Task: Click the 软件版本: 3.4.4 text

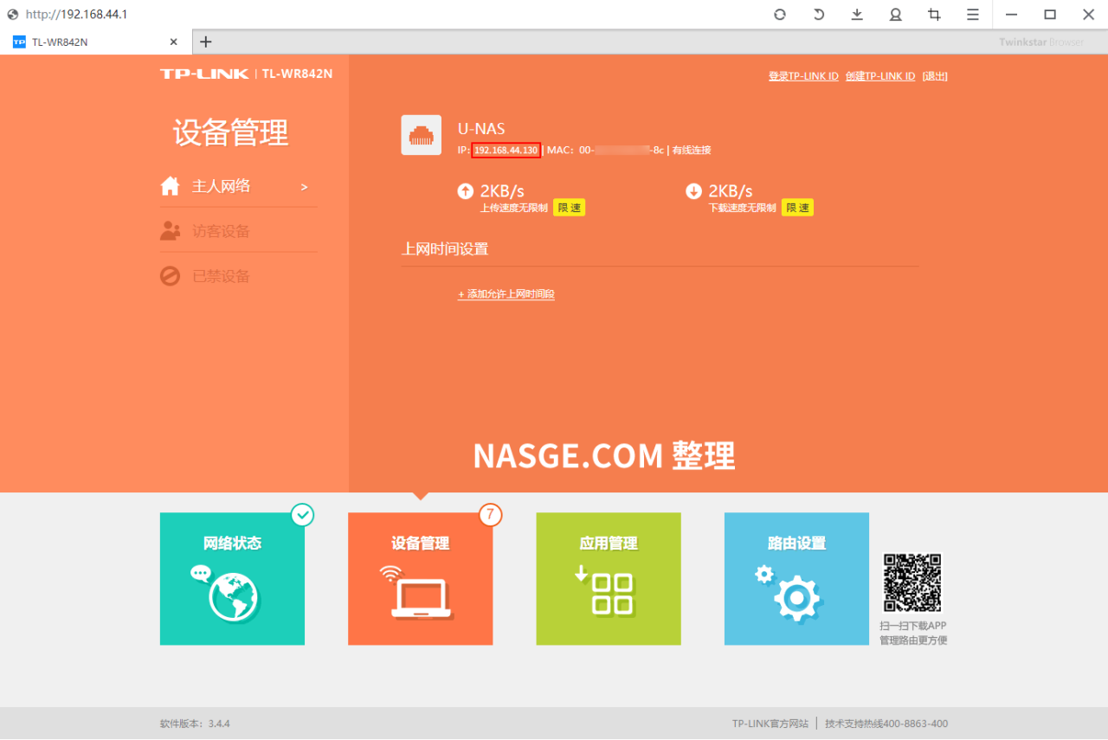Action: click(x=195, y=724)
